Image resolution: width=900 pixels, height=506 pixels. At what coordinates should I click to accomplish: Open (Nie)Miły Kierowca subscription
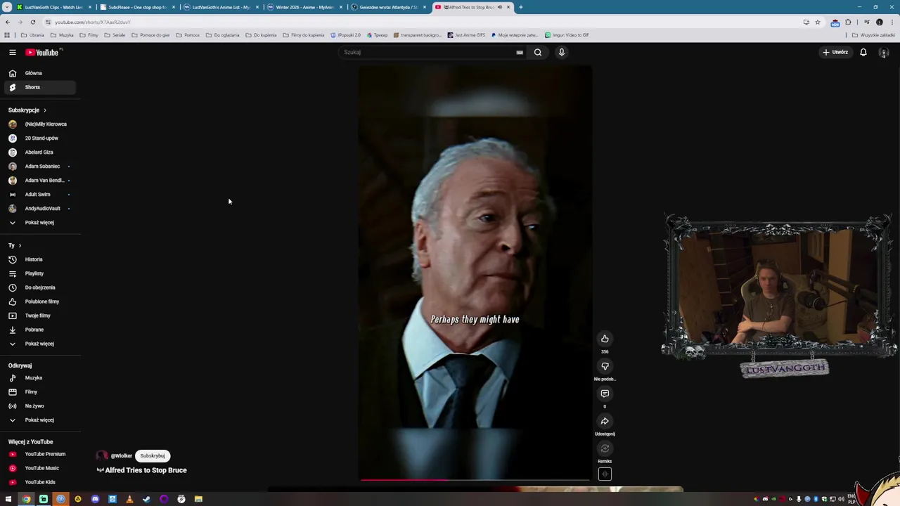coord(39,124)
